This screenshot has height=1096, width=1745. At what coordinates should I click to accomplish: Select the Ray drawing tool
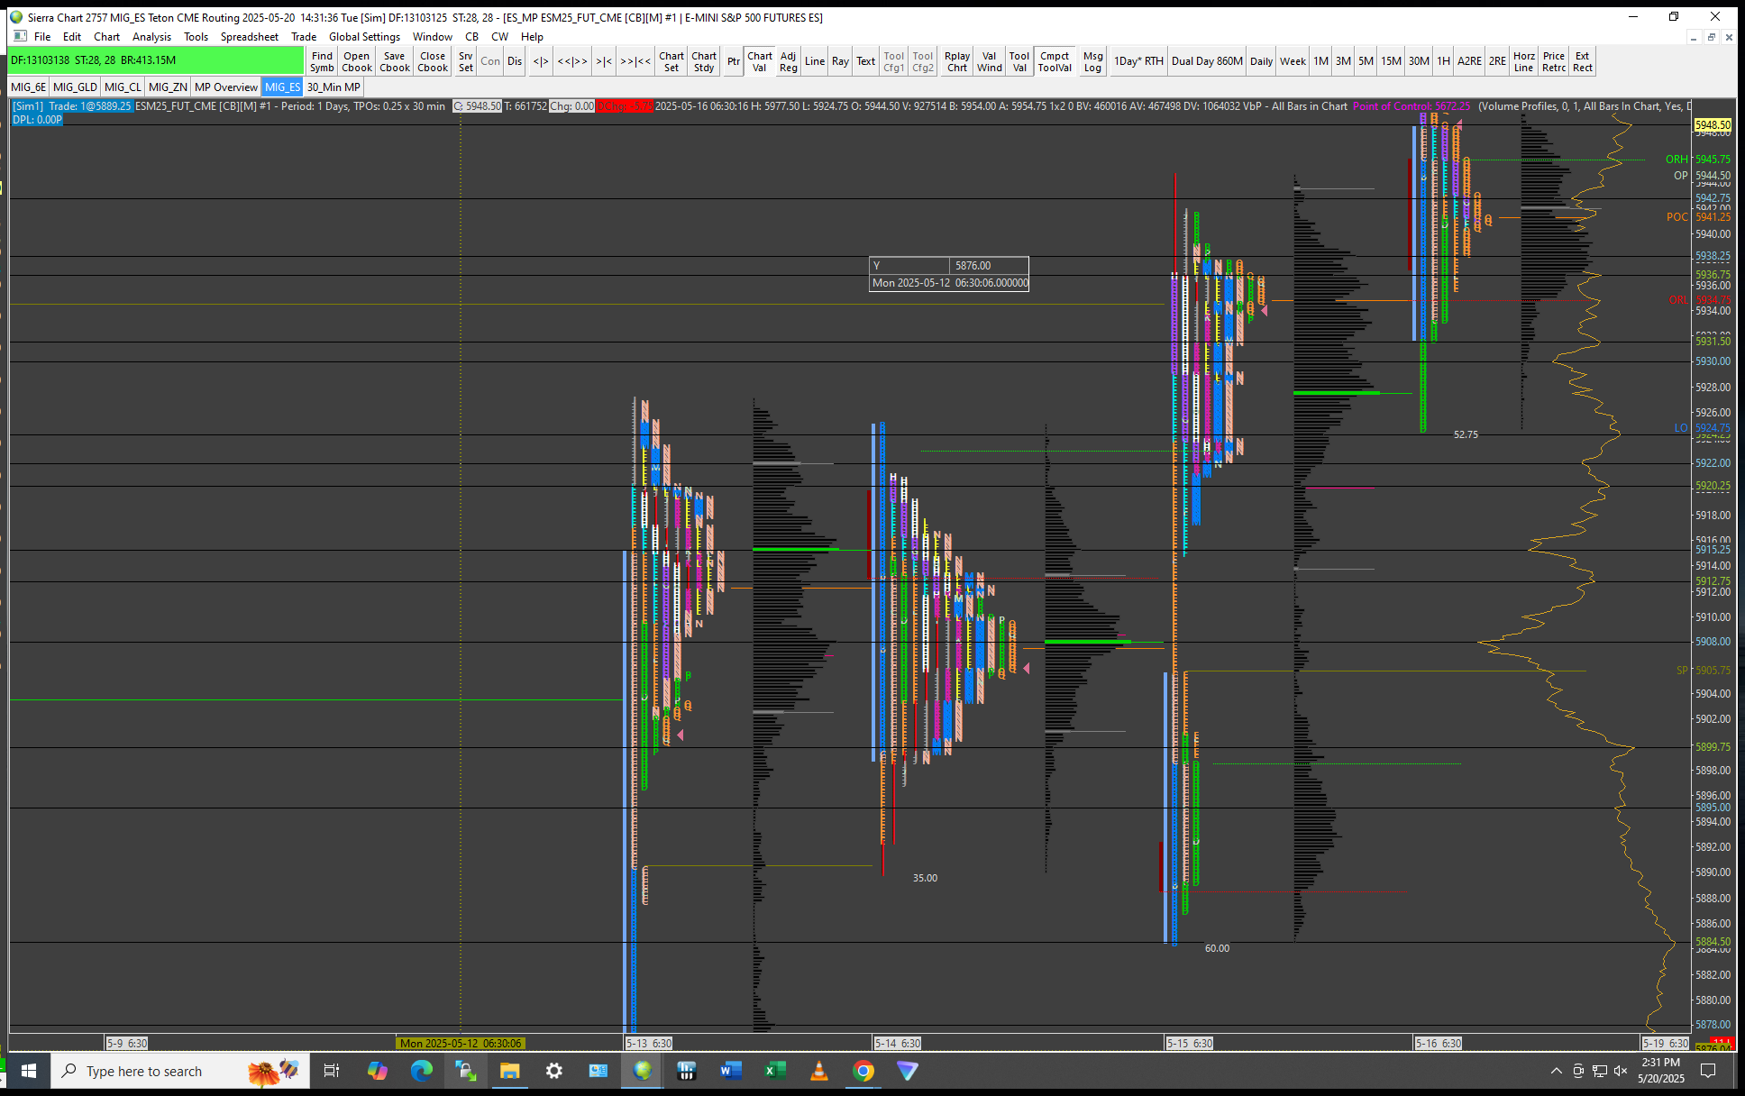click(x=840, y=61)
